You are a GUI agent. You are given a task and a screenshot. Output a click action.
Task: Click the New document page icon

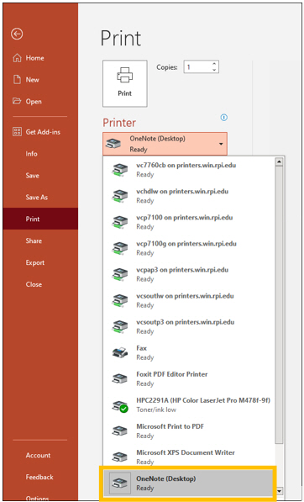(17, 79)
